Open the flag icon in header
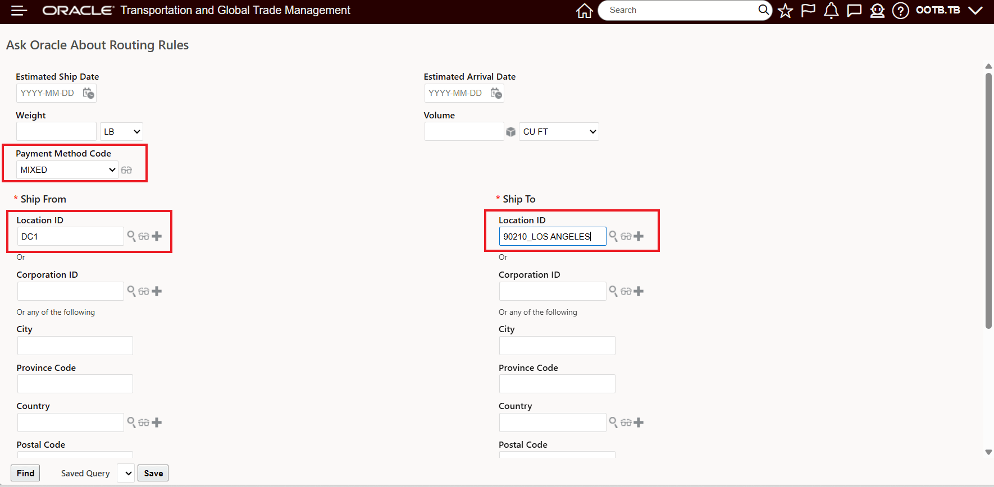 808,10
